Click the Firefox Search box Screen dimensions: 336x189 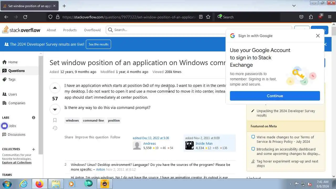(248, 17)
